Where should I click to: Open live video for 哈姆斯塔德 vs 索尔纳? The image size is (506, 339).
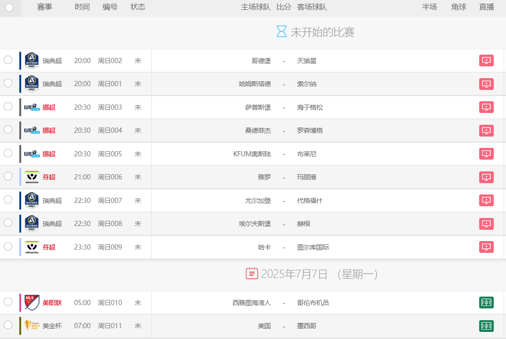pyautogui.click(x=486, y=84)
